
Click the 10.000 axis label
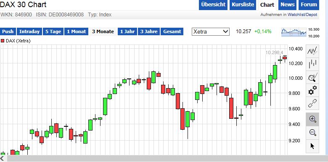click(x=295, y=78)
